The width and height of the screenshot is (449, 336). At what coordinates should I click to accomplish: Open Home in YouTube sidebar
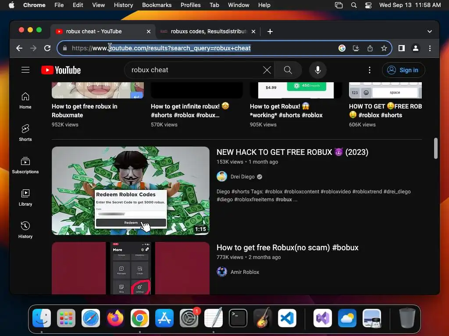pyautogui.click(x=25, y=101)
